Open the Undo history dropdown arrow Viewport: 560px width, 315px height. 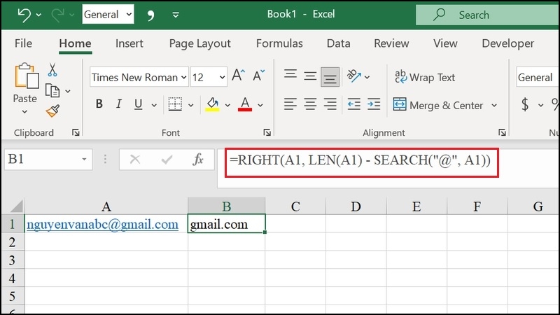[38, 15]
